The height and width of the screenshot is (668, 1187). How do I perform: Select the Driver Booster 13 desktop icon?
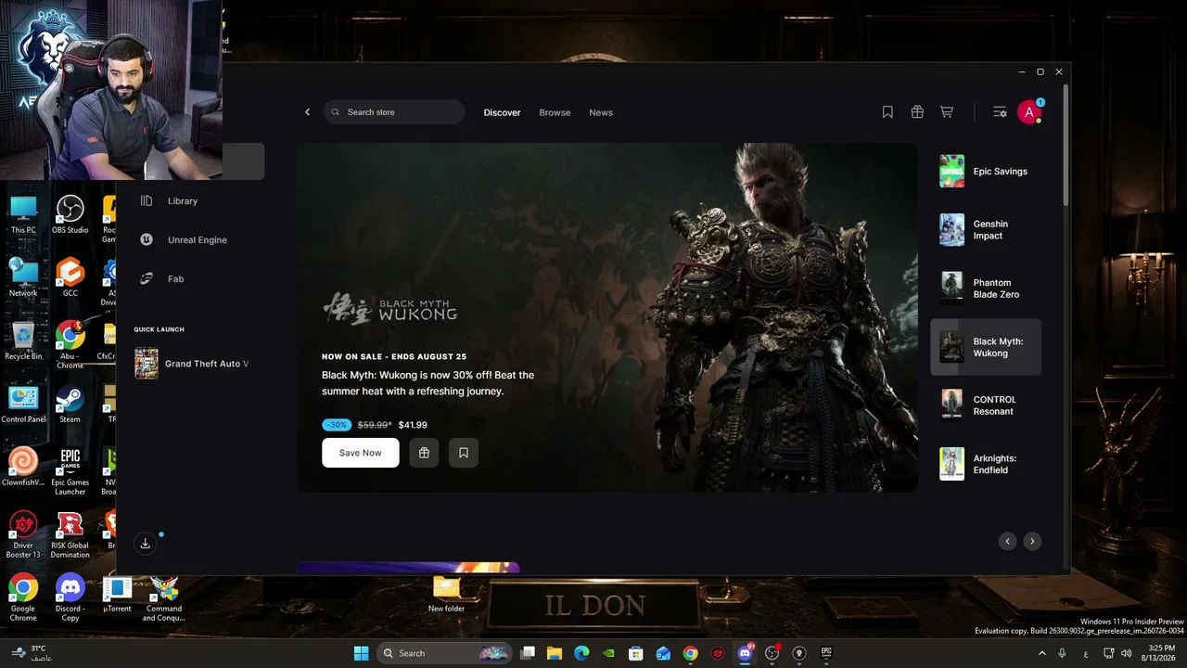[x=23, y=533]
